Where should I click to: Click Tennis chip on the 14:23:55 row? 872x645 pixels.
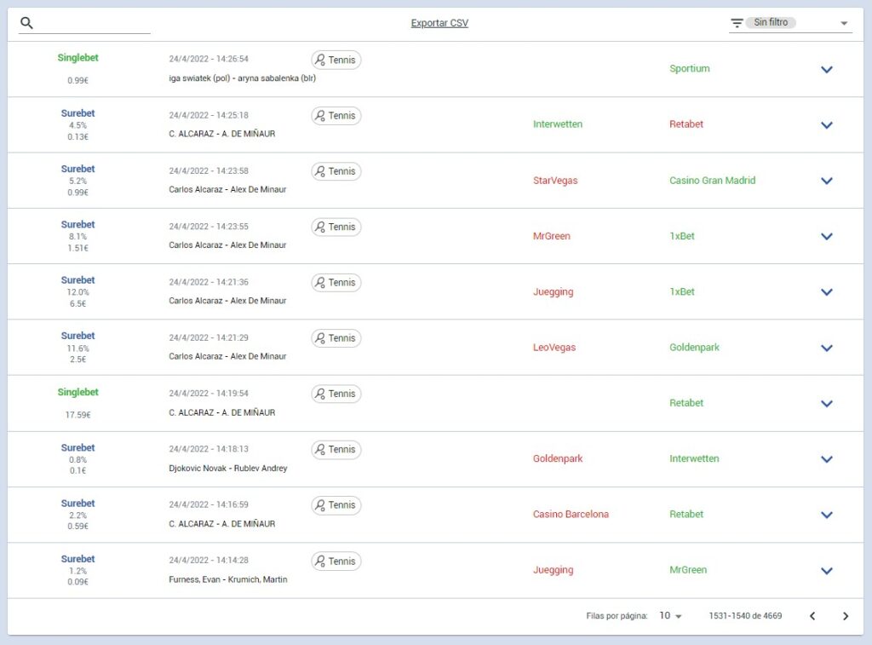(x=336, y=227)
